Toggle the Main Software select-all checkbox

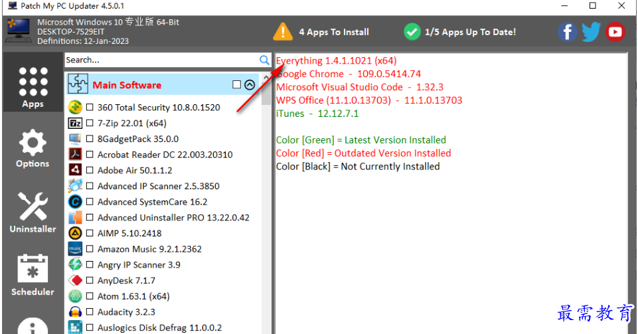pos(236,84)
